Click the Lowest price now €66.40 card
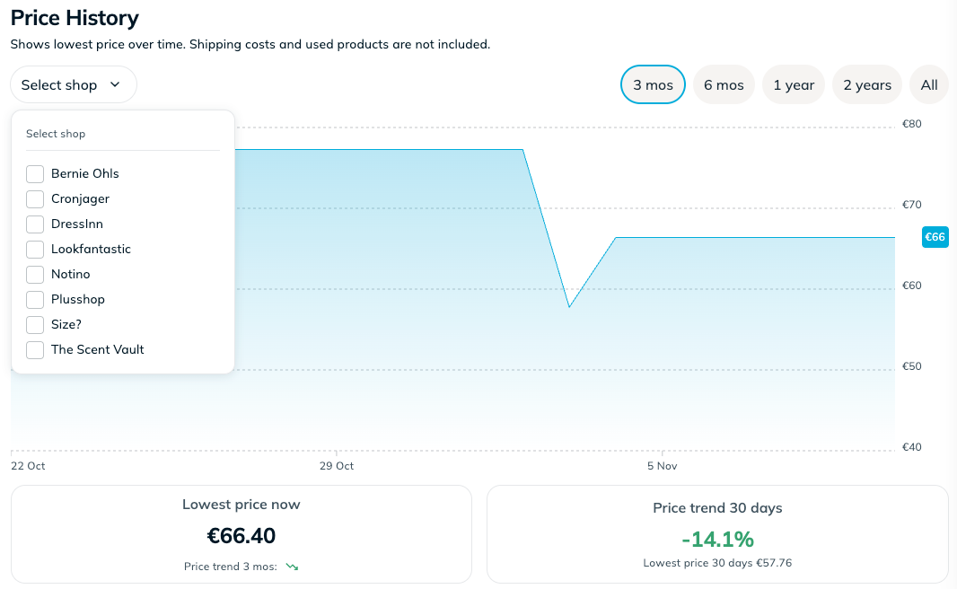Image resolution: width=957 pixels, height=589 pixels. (x=240, y=535)
